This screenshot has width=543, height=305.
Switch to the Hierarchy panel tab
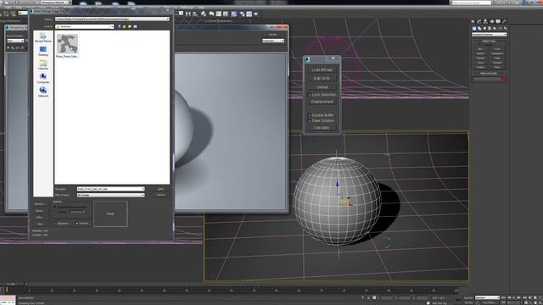tap(485, 21)
